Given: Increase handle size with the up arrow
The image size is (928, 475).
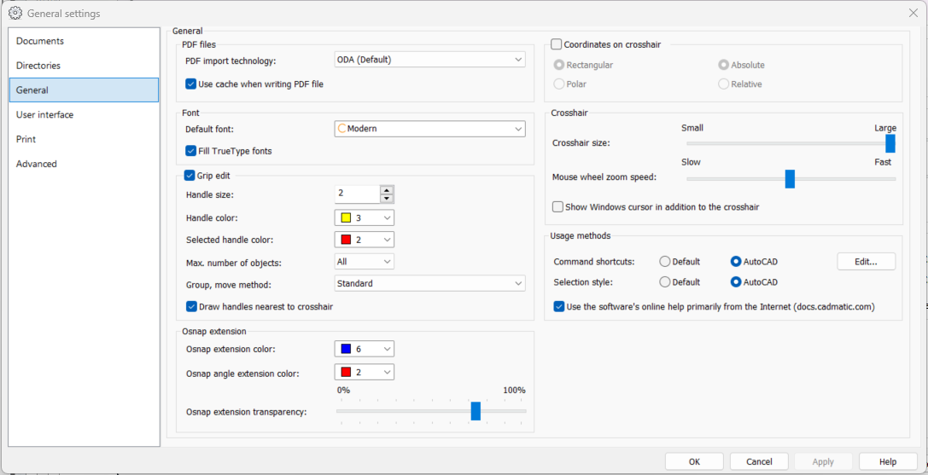Looking at the screenshot, I should 387,190.
